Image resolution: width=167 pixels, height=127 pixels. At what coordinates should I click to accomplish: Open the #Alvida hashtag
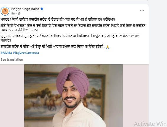pyautogui.click(x=6, y=53)
